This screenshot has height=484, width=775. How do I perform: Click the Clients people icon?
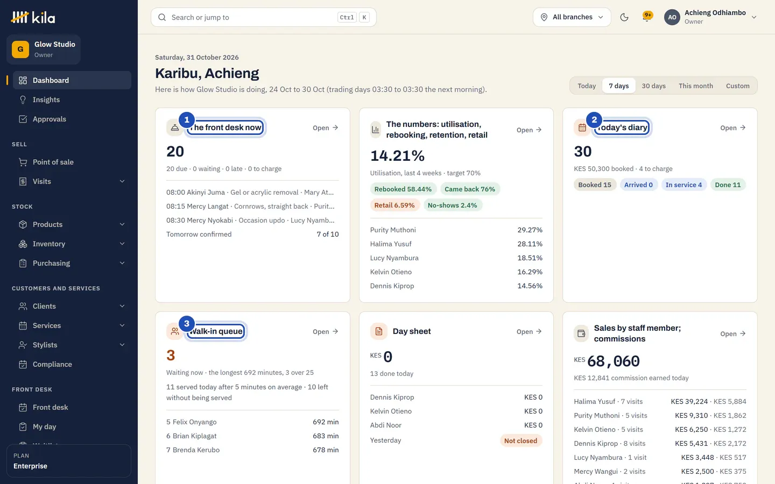23,306
